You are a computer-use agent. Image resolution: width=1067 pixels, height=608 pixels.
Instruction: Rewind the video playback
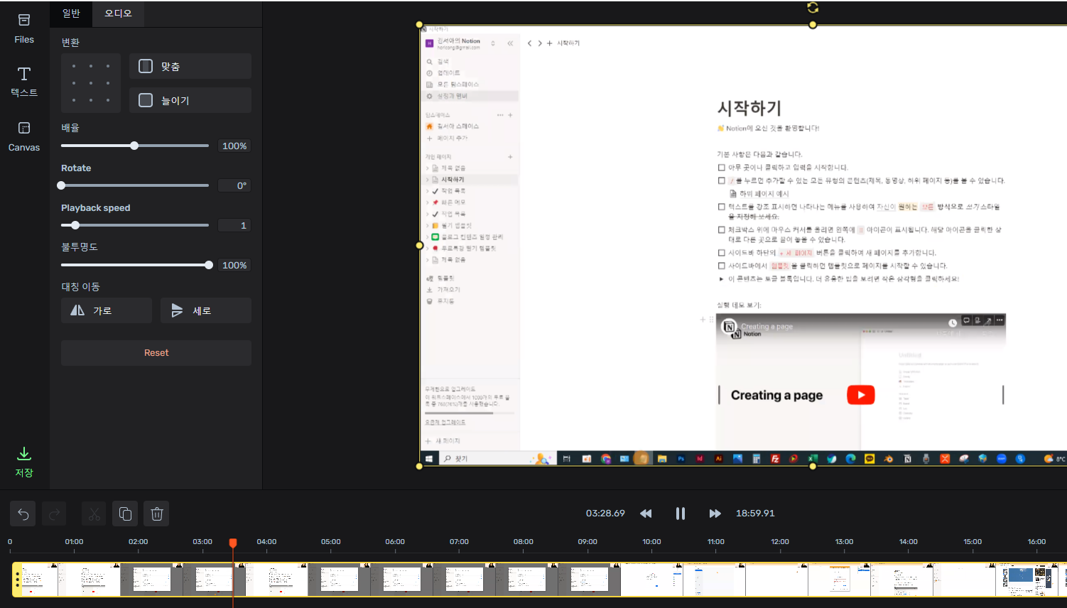646,514
